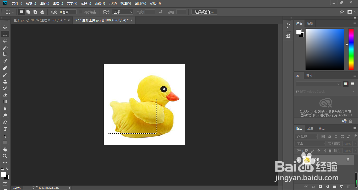Switch to the 通道 Channels tab
Screen dimensions: 358x190
[x=310, y=128]
